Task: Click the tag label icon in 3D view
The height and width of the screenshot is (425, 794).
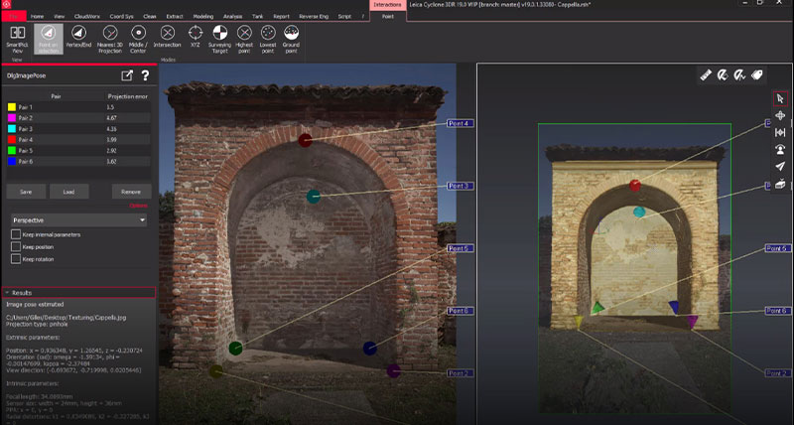Action: click(x=757, y=75)
